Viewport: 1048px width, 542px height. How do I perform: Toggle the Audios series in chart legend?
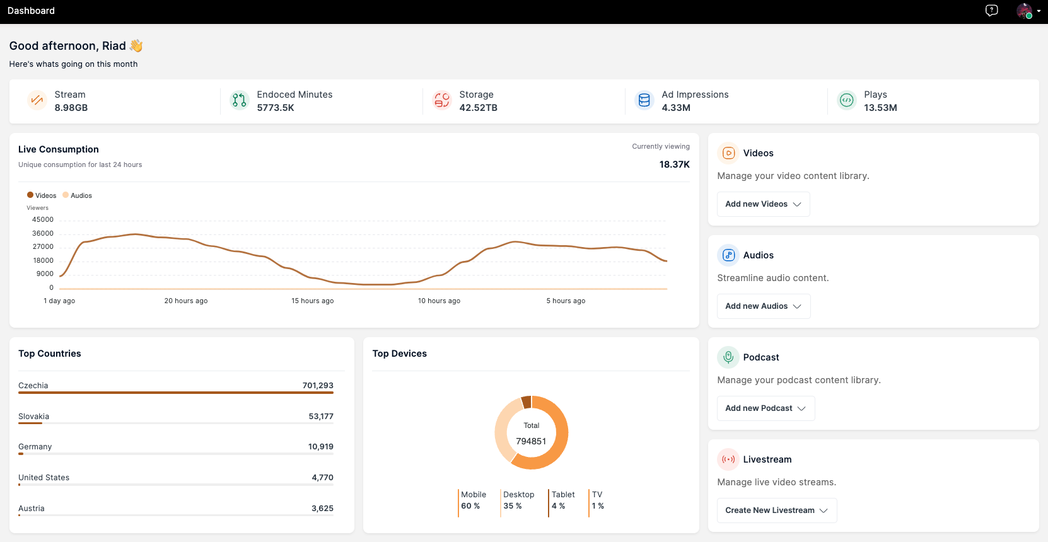77,195
